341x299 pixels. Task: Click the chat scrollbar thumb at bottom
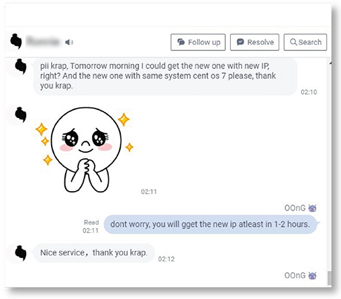329,278
